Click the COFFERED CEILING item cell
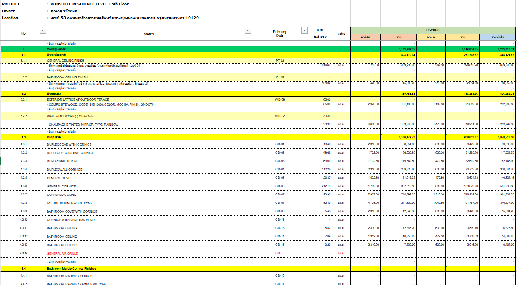517x285 pixels. 62,195
